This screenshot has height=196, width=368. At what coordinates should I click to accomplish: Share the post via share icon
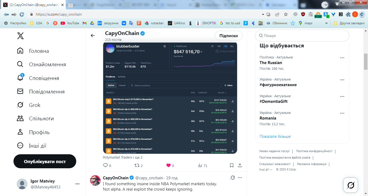coord(240,165)
